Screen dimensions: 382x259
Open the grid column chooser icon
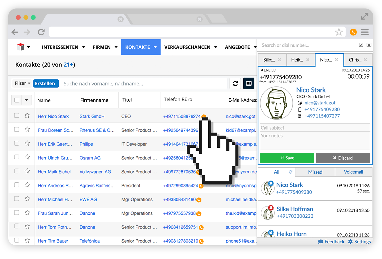click(249, 84)
